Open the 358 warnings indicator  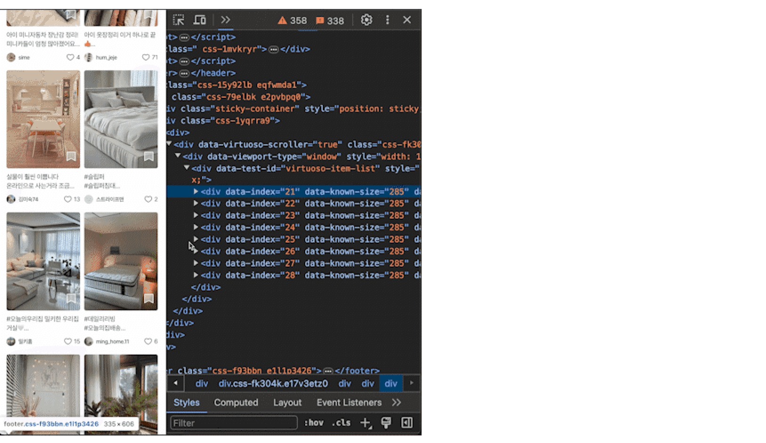(x=292, y=20)
